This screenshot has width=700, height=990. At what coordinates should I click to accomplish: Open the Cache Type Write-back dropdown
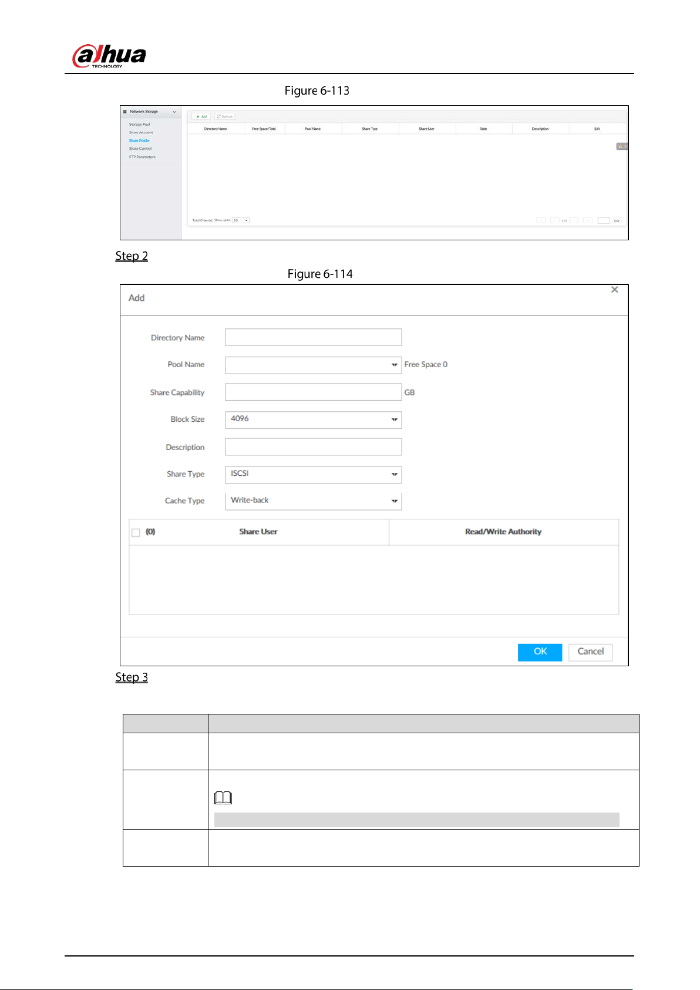click(313, 501)
